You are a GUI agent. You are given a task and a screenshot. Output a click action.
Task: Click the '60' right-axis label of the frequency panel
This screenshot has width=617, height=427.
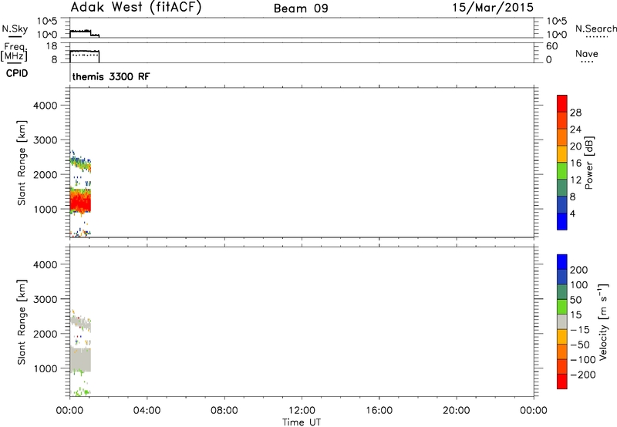551,46
